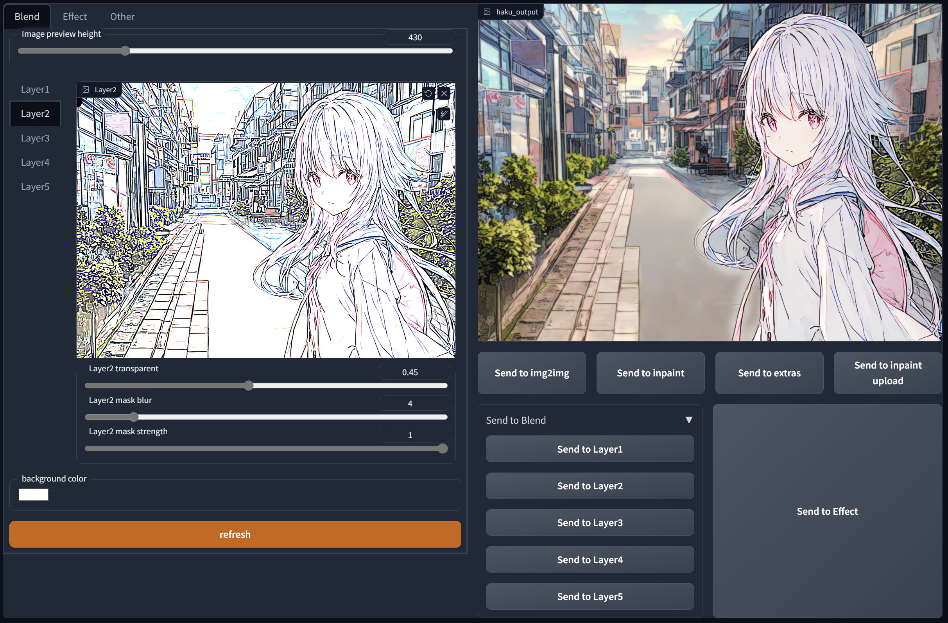Click Send to inpaint upload
948x623 pixels.
888,373
